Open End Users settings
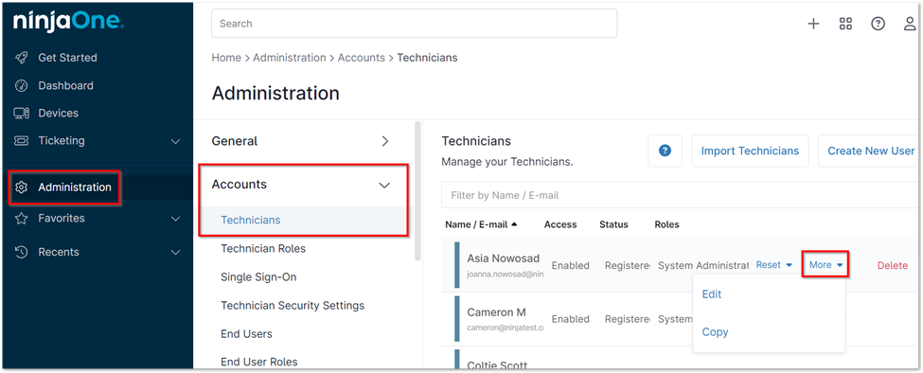Viewport: 923px width, 373px height. click(246, 333)
